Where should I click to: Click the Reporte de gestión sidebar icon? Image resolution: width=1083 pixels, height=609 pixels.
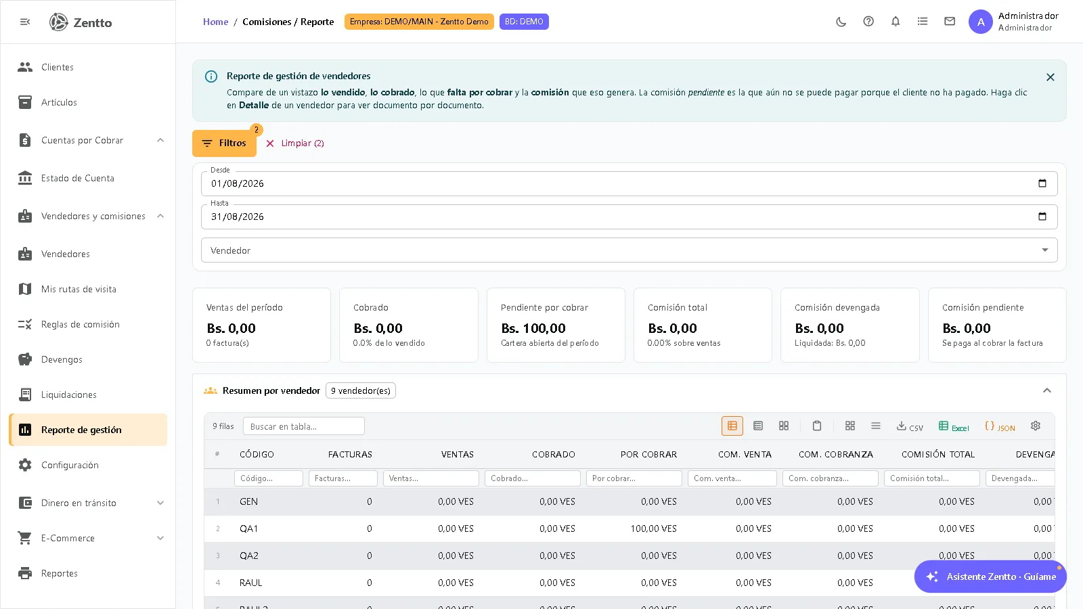(25, 430)
